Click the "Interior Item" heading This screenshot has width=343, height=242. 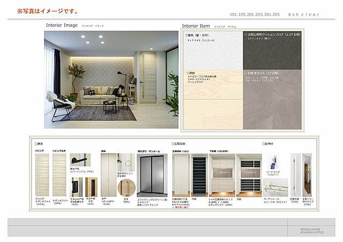click(196, 26)
